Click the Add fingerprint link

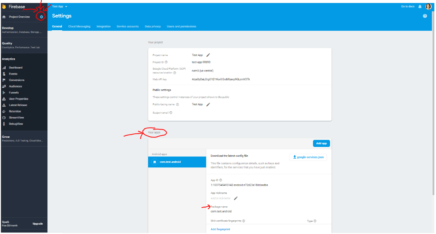tap(220, 229)
